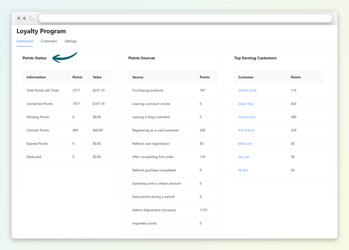Click inside the browser address bar

pyautogui.click(x=186, y=18)
